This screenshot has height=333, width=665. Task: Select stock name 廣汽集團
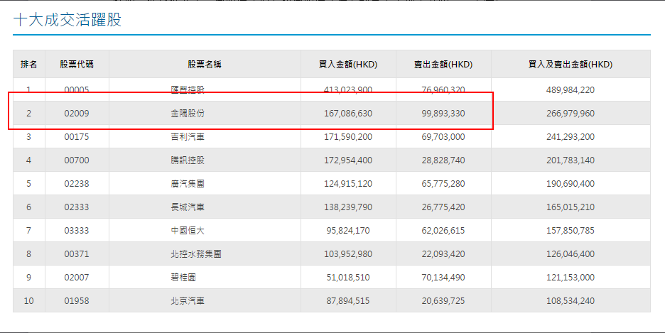click(x=188, y=184)
